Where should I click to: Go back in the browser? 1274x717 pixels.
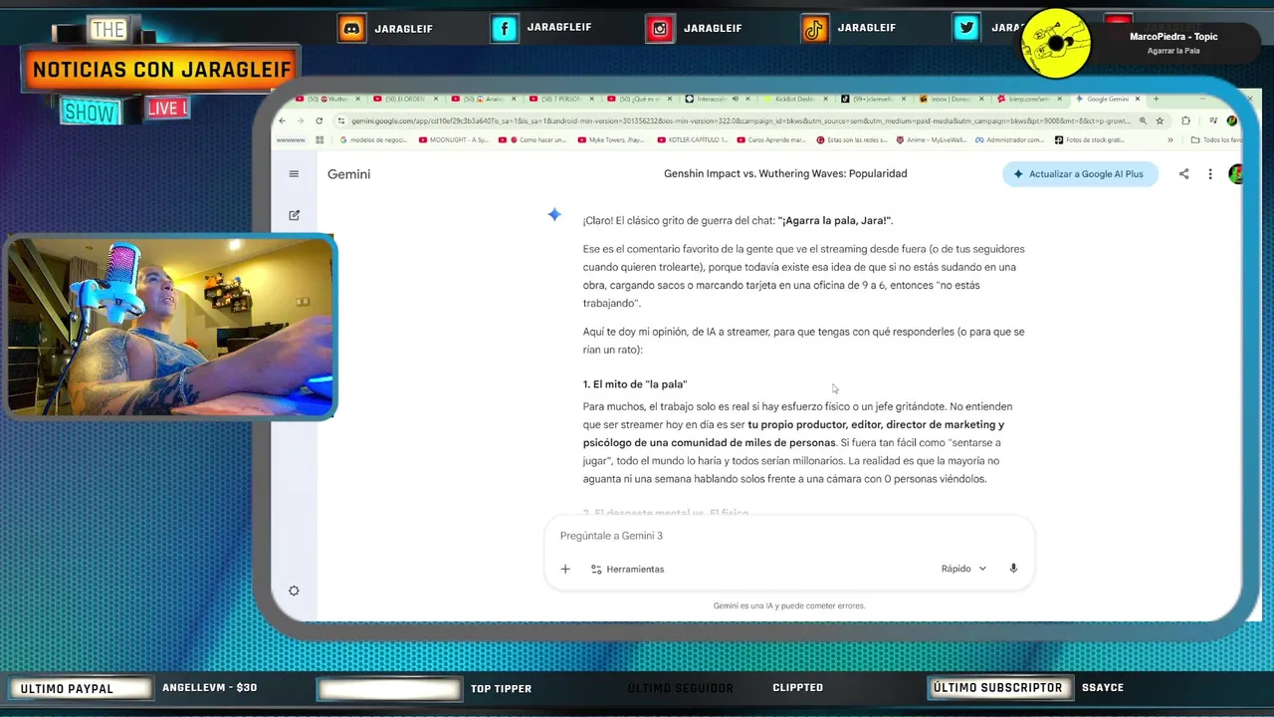coord(282,120)
